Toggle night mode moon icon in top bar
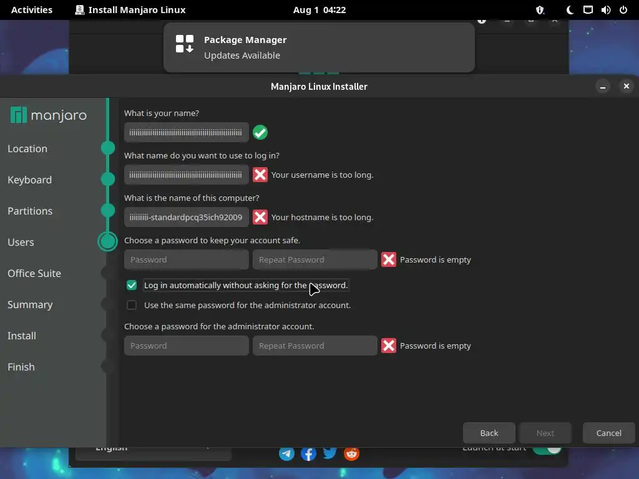The width and height of the screenshot is (639, 479). tap(570, 10)
